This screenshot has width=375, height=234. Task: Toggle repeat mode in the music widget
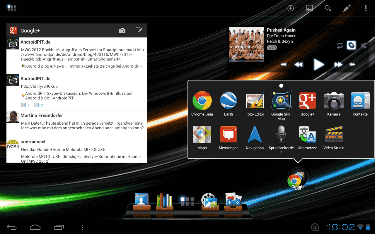coord(340,45)
